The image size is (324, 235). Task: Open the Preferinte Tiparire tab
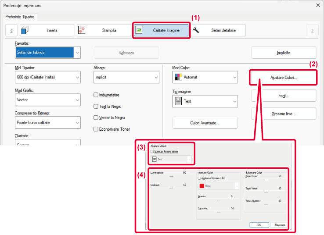(21, 17)
